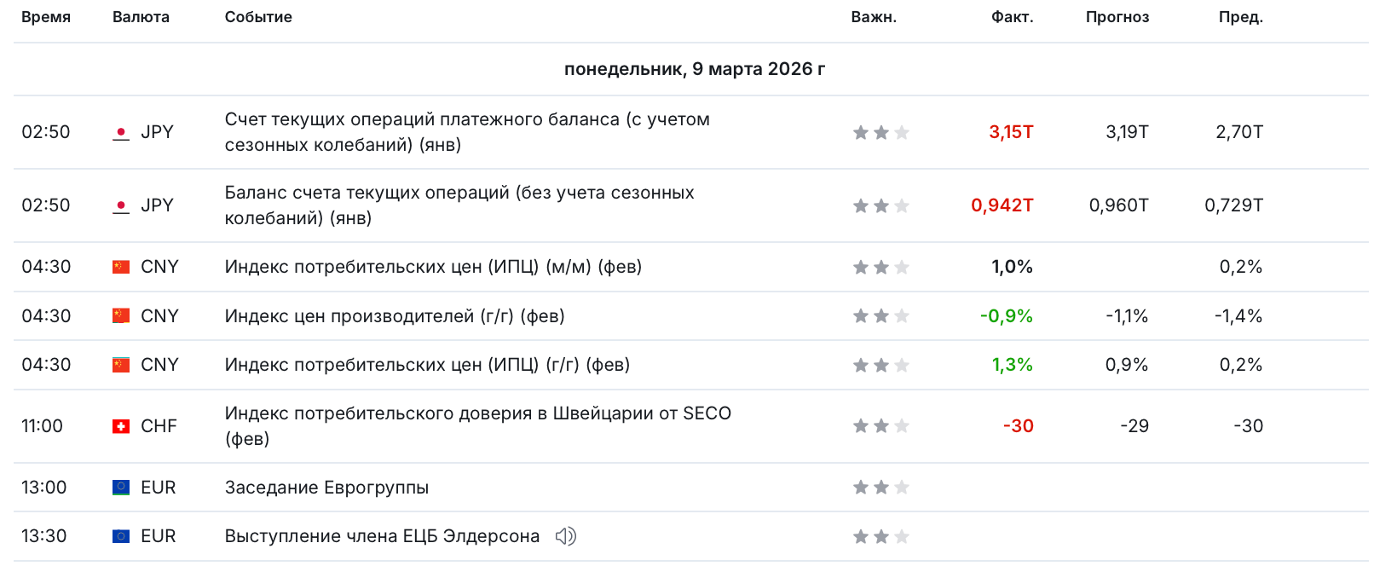This screenshot has height=566, width=1374.
Task: Click the Валюта column header
Action: (141, 17)
